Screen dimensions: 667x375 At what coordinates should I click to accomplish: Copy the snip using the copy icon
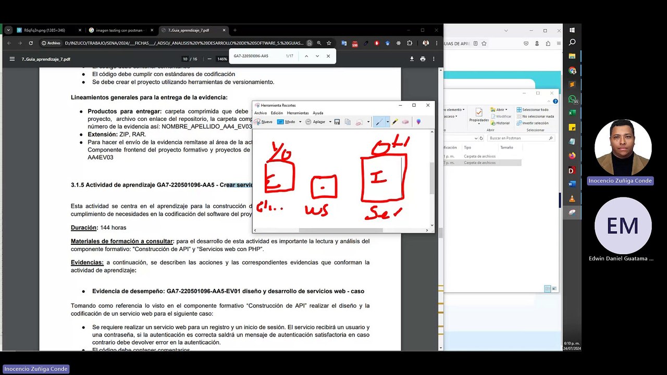(x=348, y=122)
